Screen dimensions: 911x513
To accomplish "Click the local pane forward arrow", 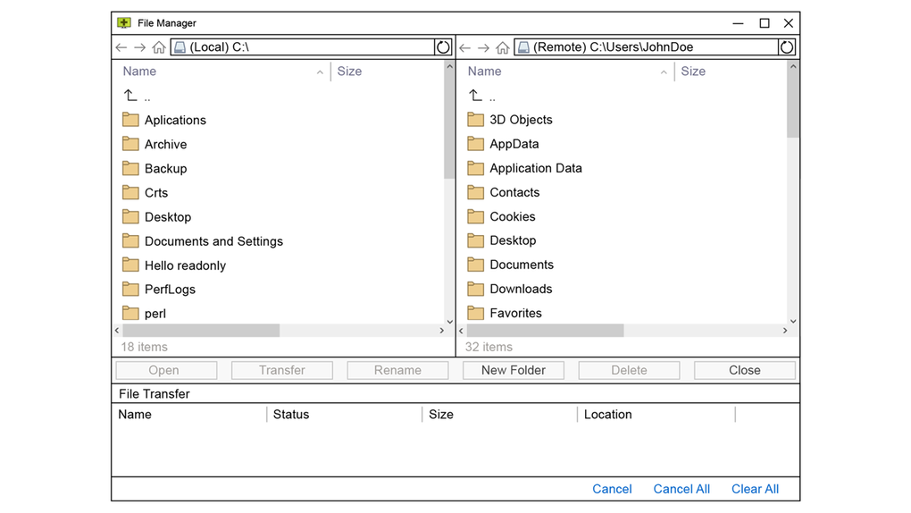I will (x=139, y=47).
